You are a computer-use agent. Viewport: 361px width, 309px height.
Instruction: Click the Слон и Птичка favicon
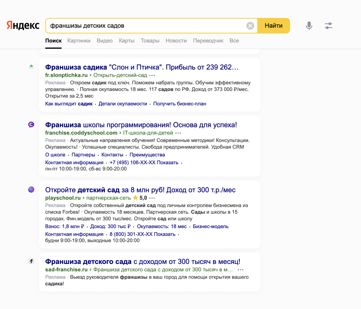coord(31,66)
